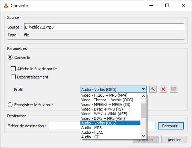Collapse the Profil combo box arrow
This screenshot has width=192, height=148.
[143, 89]
